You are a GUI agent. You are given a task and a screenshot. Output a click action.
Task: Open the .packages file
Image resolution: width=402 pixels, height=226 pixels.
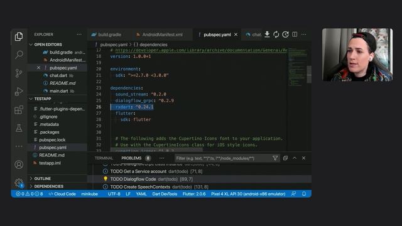tap(49, 132)
